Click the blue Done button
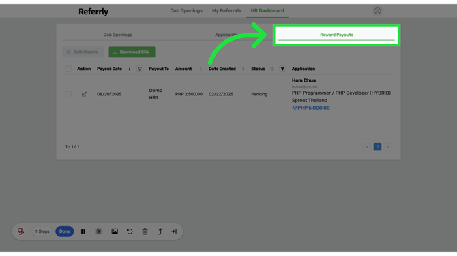The image size is (457, 256). pyautogui.click(x=65, y=231)
